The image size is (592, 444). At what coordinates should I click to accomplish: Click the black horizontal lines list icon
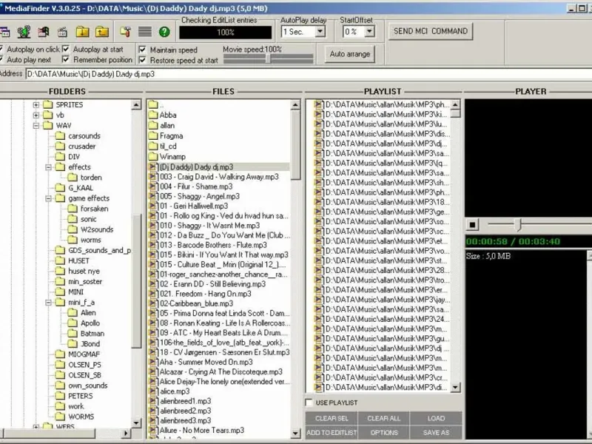144,32
